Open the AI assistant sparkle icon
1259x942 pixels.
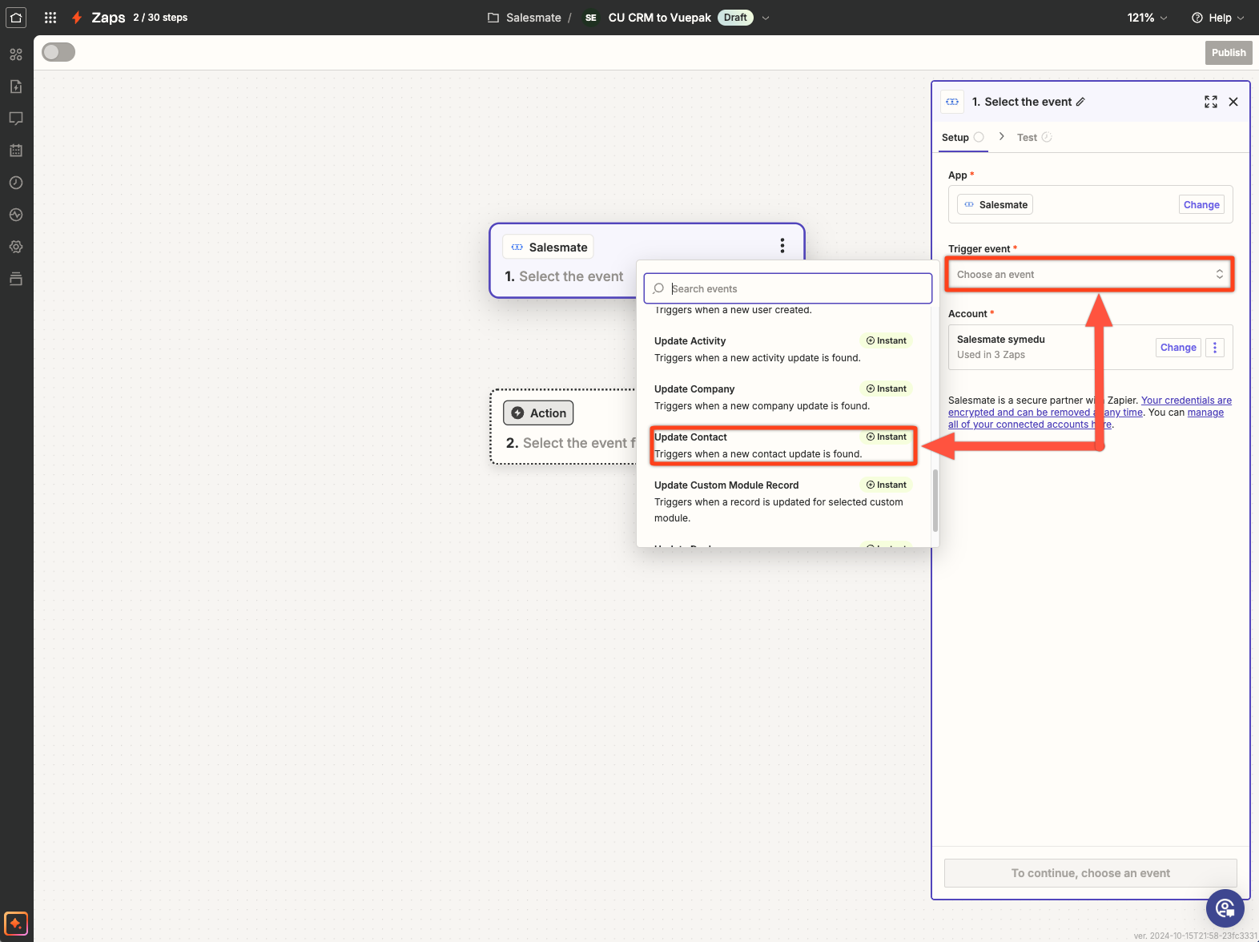16,923
